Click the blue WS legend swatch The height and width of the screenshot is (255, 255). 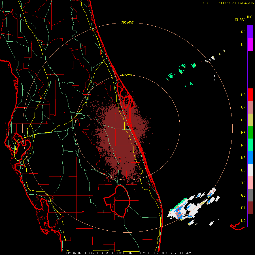pos(250,158)
